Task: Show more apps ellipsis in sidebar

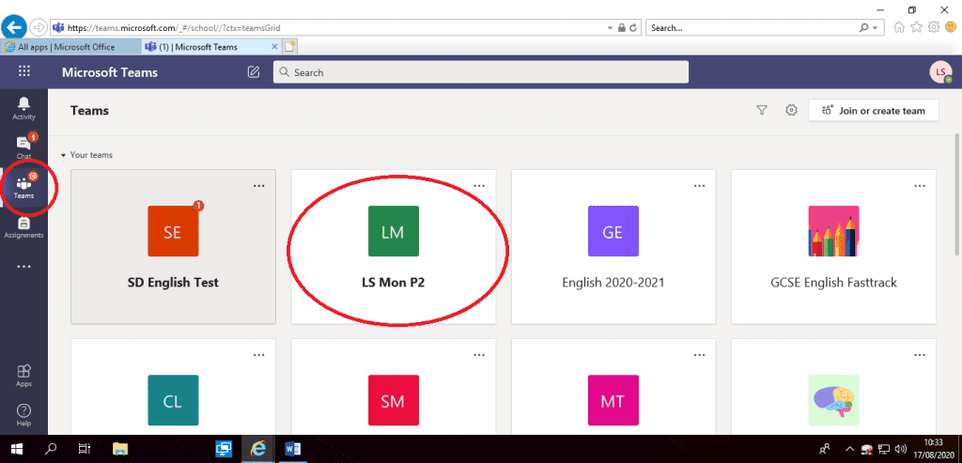Action: tap(23, 267)
